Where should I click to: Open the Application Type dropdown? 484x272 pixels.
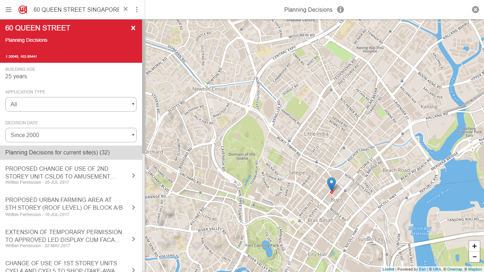click(x=71, y=104)
